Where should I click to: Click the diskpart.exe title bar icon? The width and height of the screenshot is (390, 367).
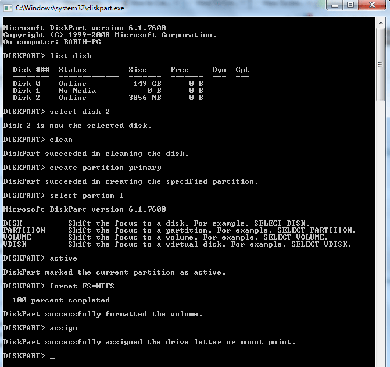(x=8, y=8)
